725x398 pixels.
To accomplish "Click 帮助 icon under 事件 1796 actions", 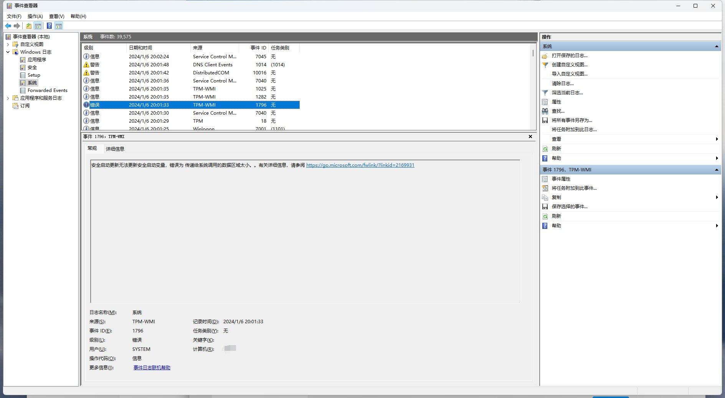I will pos(545,225).
